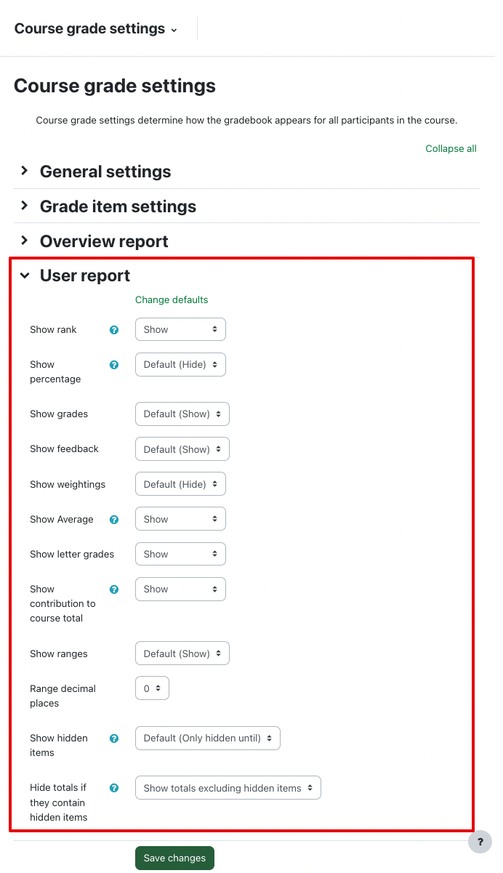The width and height of the screenshot is (503, 873).
Task: Open the Show percentage dropdown
Action: click(x=180, y=364)
